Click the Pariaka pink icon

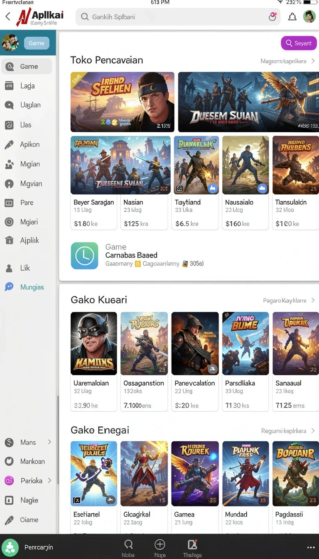[x=9, y=480]
